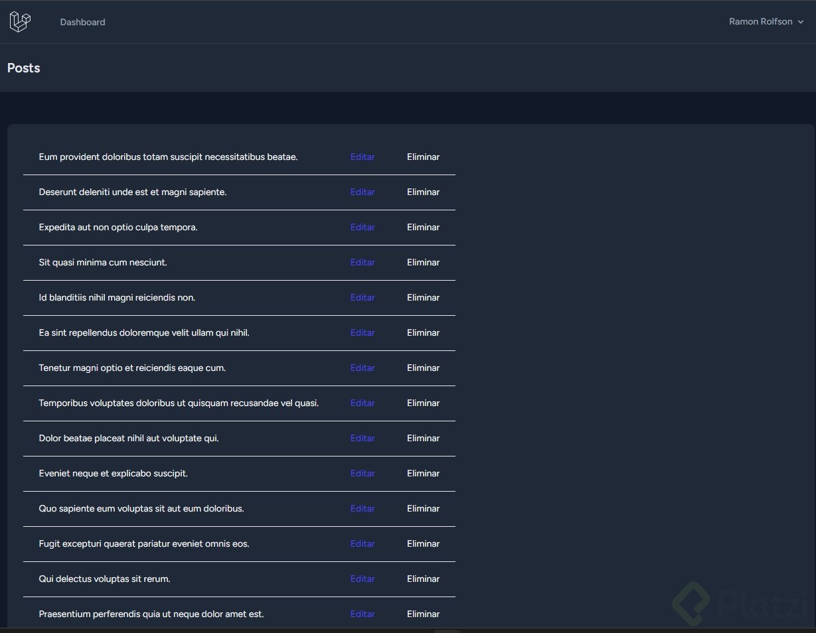
Task: Select the "Praesentium perferendis quia" post title
Action: [151, 614]
